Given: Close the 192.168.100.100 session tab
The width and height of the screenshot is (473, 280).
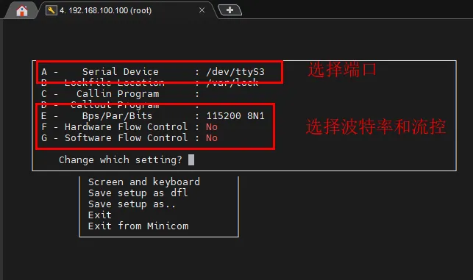Looking at the screenshot, I should (202, 10).
